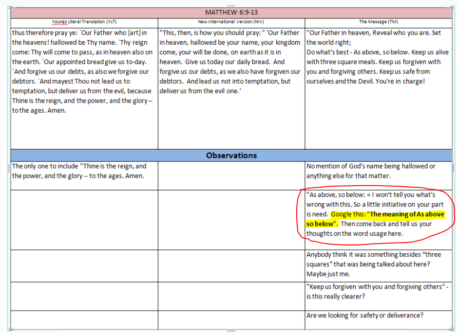458x332 pixels.
Task: Click the bottom center resize handle
Action: (231, 331)
